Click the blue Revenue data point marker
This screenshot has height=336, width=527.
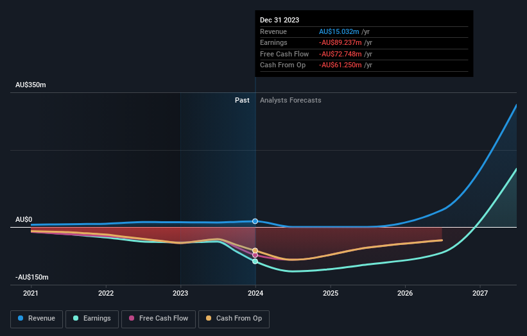tap(255, 221)
